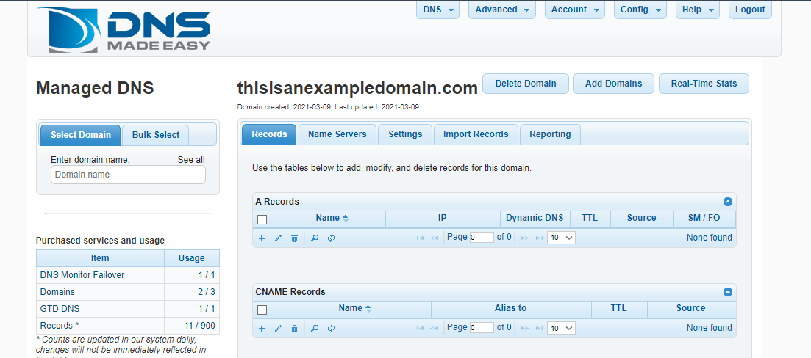
Task: Check the select-all checkbox in CNAME Records
Action: coord(262,310)
